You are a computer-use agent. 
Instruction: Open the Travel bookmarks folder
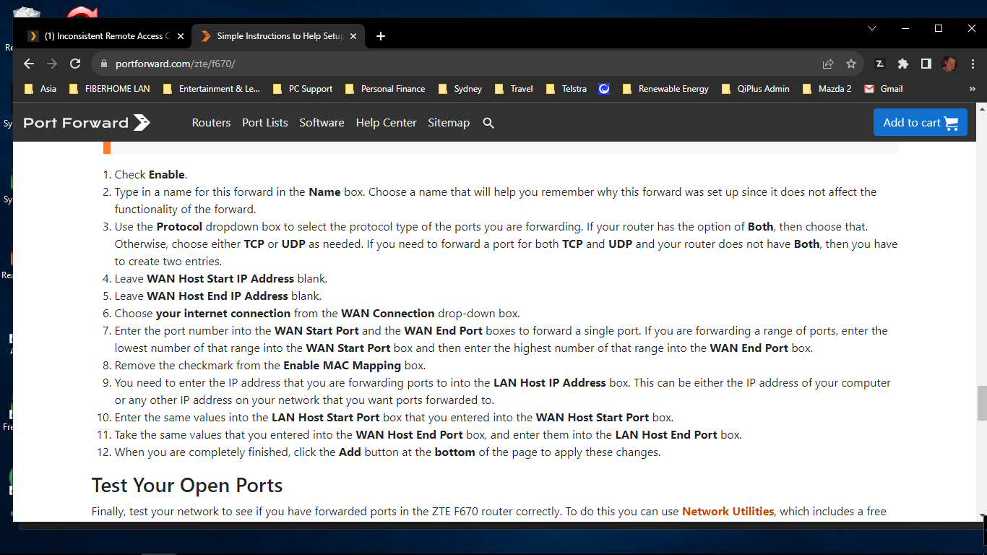tap(514, 89)
